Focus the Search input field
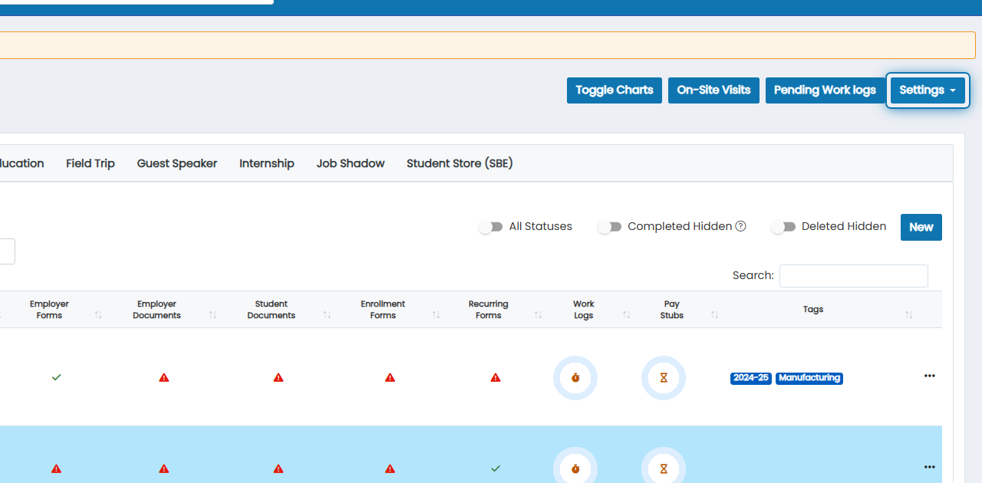 coord(854,276)
